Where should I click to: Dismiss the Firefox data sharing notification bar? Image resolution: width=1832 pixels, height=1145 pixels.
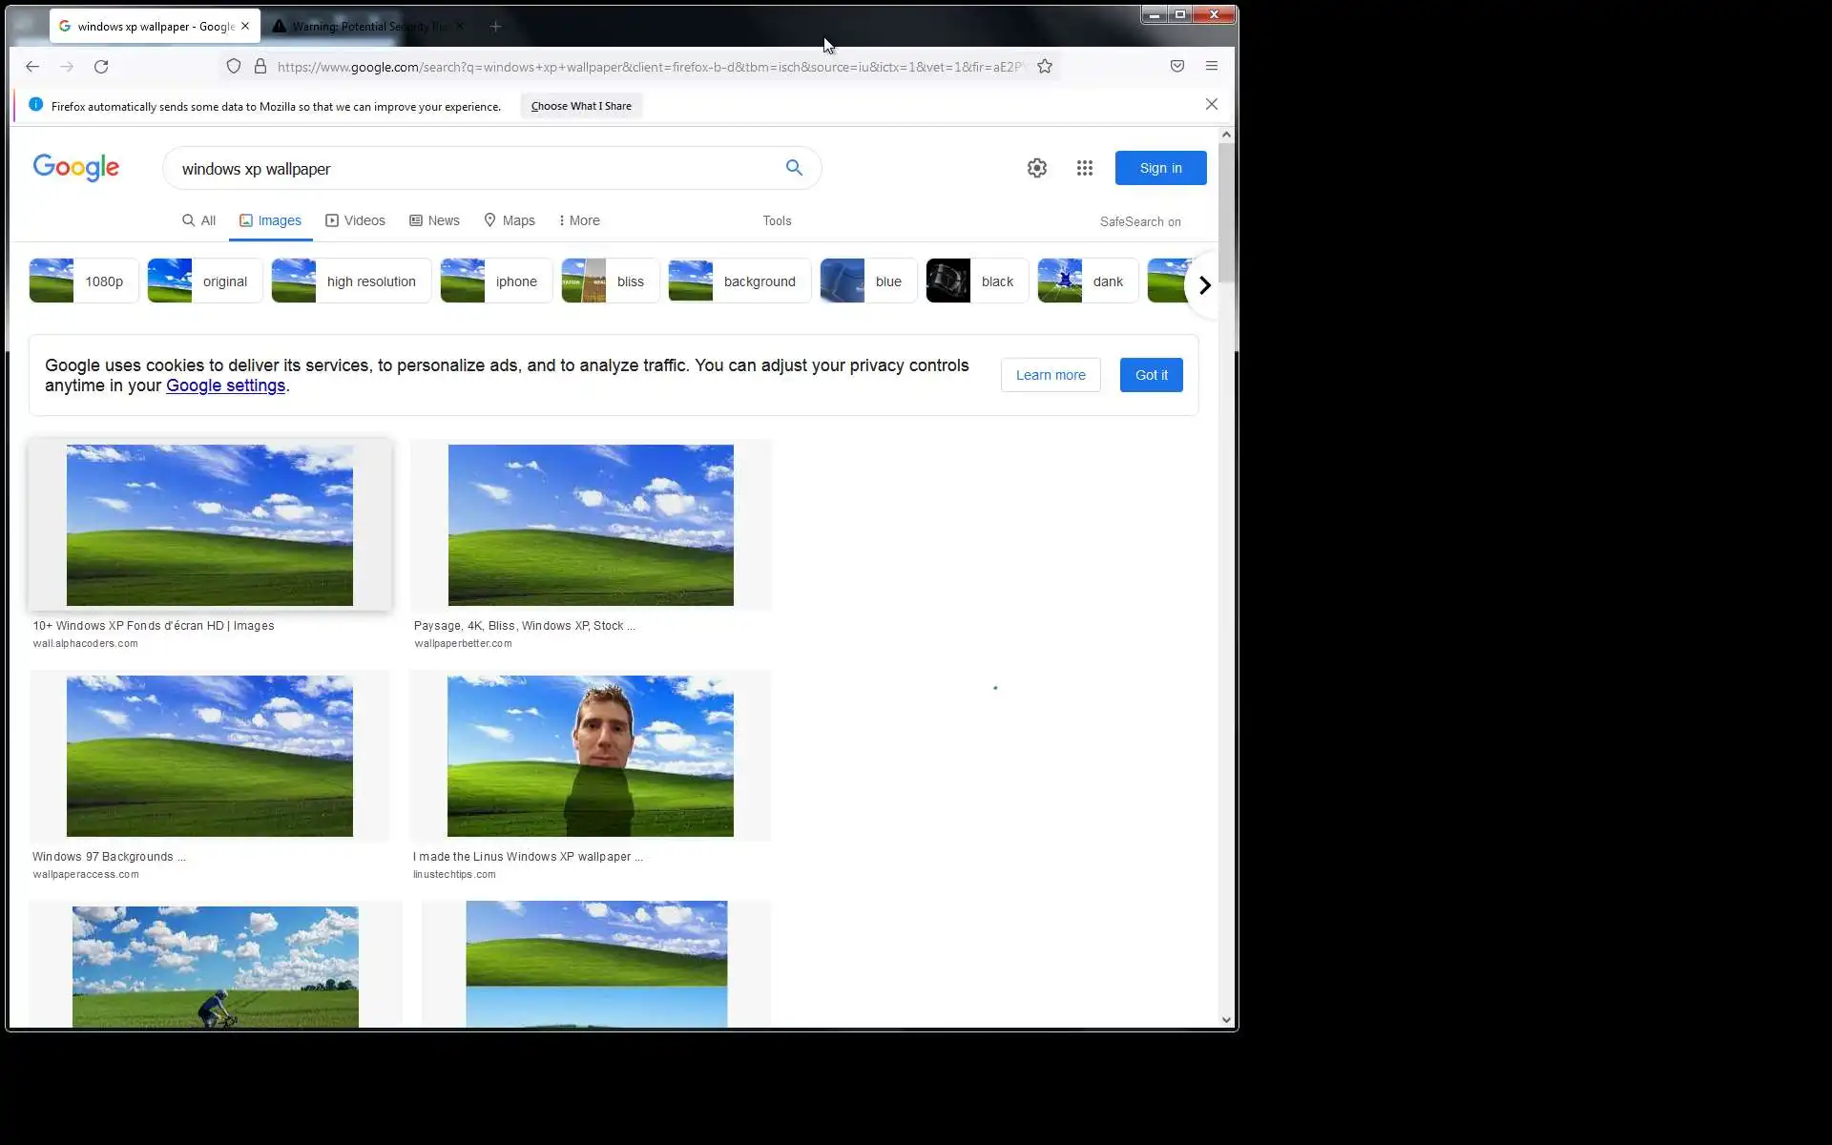[x=1211, y=104]
